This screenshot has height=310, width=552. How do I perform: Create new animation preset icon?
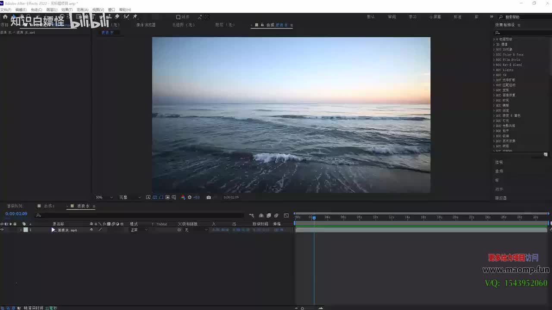coord(546,155)
